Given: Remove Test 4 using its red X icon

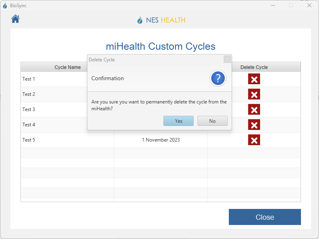Looking at the screenshot, I should pyautogui.click(x=254, y=125).
